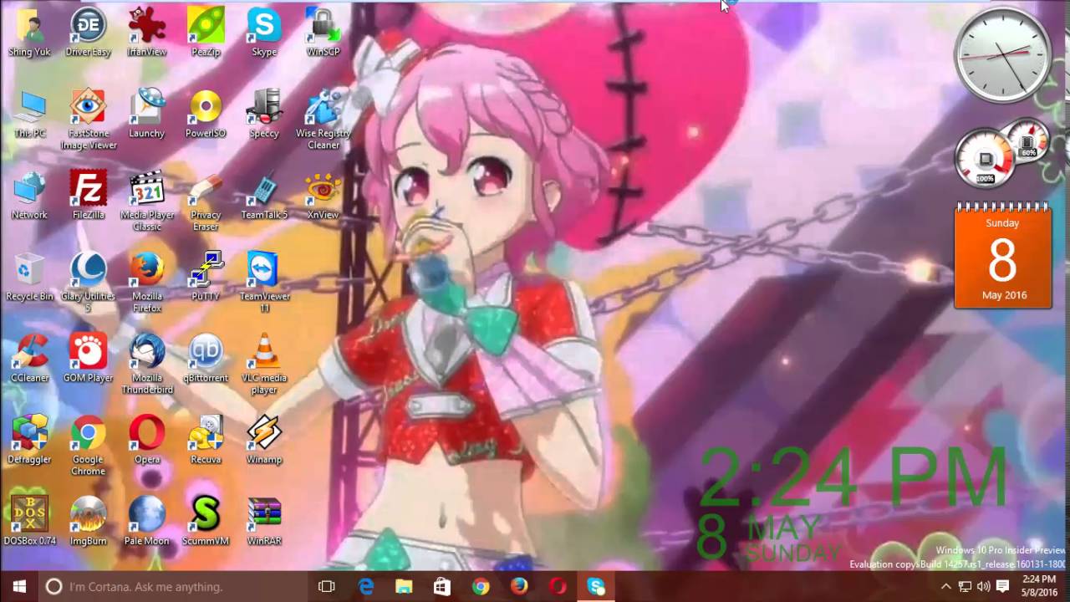Click the orange calendar gadget
1070x602 pixels.
click(x=1002, y=256)
